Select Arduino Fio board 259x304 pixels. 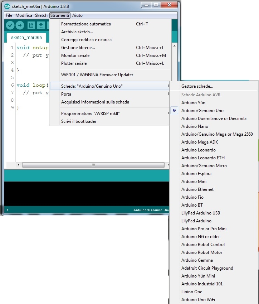(214, 197)
